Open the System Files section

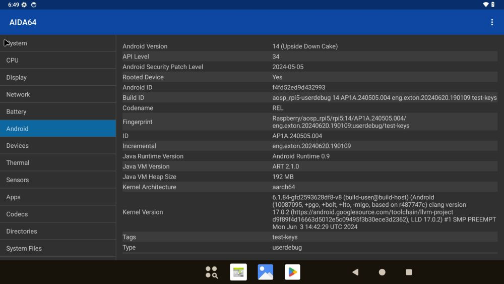tap(58, 248)
